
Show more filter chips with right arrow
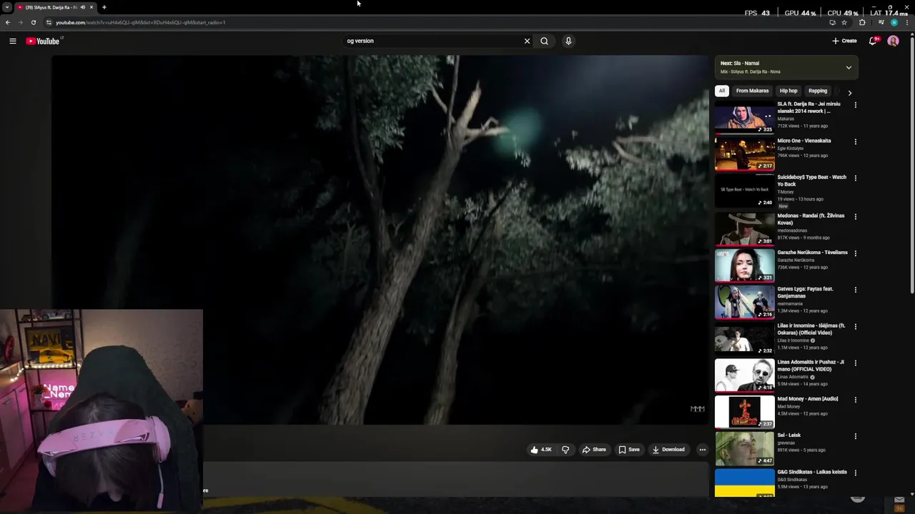tap(849, 92)
